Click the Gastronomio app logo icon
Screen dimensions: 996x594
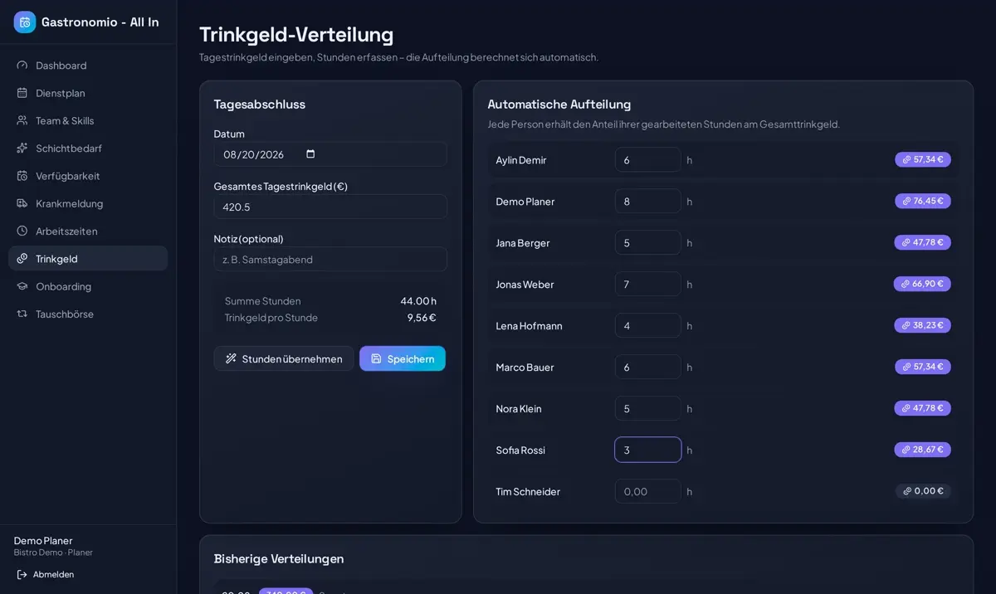pyautogui.click(x=25, y=22)
